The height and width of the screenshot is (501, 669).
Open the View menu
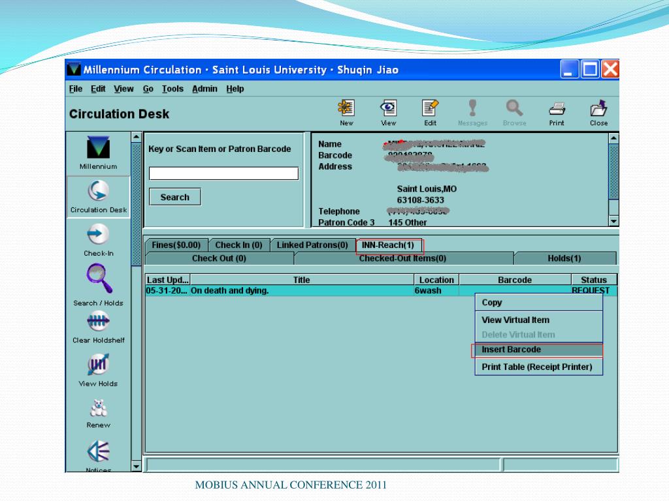(123, 89)
